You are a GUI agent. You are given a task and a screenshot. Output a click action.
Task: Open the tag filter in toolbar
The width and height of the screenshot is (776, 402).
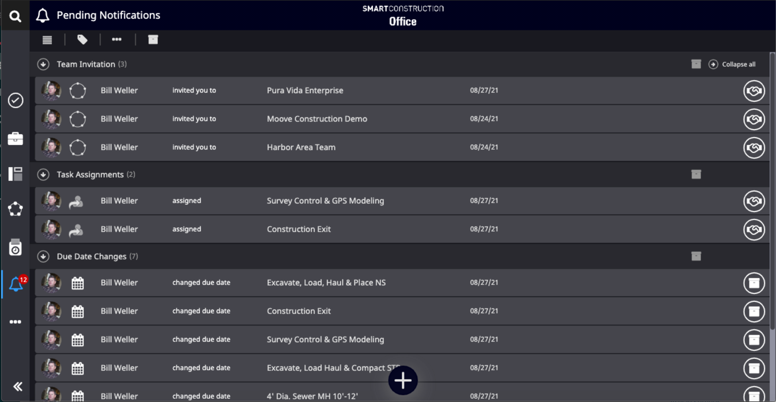coord(82,40)
